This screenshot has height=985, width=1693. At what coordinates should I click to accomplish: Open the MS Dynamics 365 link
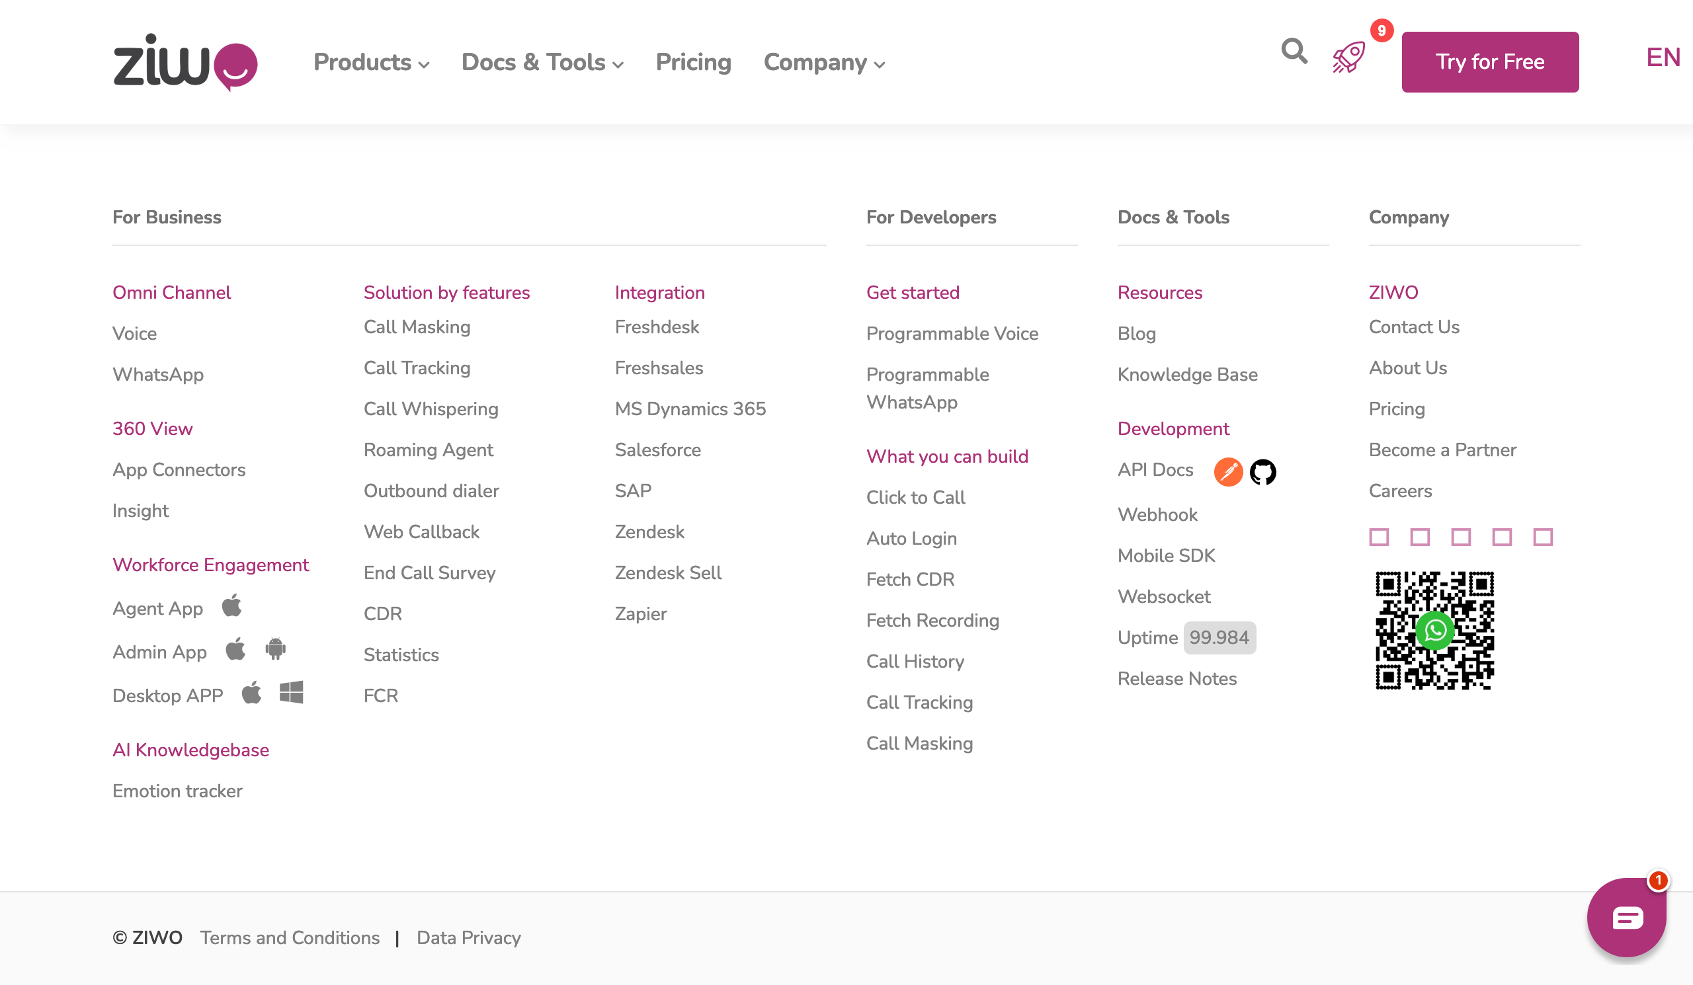point(690,409)
